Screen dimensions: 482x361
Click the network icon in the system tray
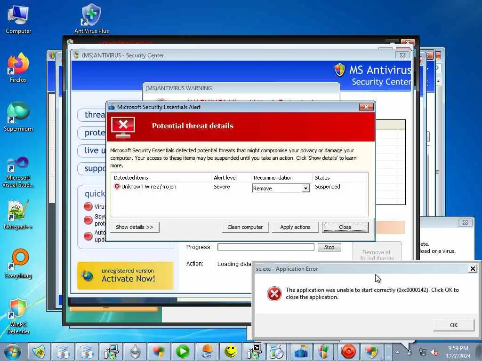tap(423, 353)
